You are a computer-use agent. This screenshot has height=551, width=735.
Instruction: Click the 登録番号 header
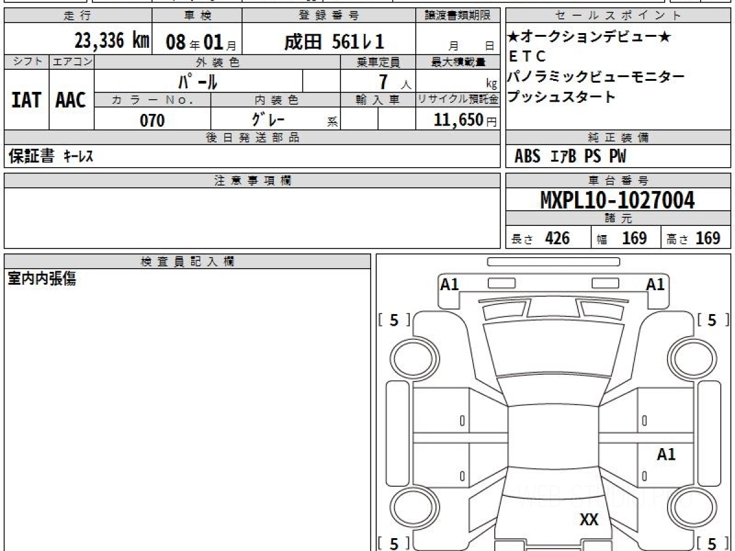point(329,16)
